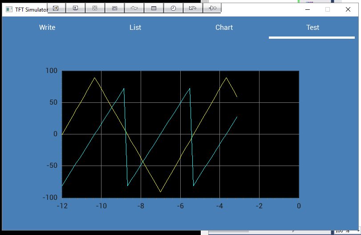361x235 pixels.
Task: Click the x-axis label -2
Action: (x=259, y=206)
